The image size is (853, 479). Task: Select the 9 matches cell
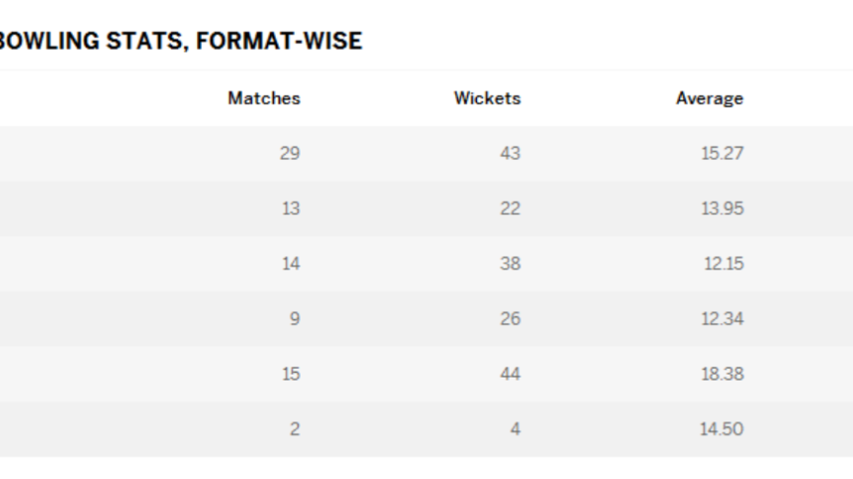coord(295,319)
